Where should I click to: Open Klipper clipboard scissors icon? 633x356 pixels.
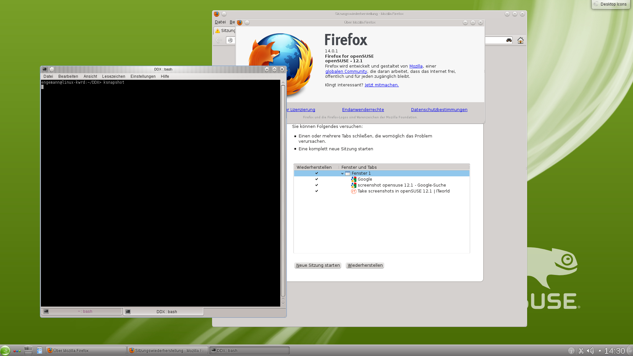tap(581, 351)
